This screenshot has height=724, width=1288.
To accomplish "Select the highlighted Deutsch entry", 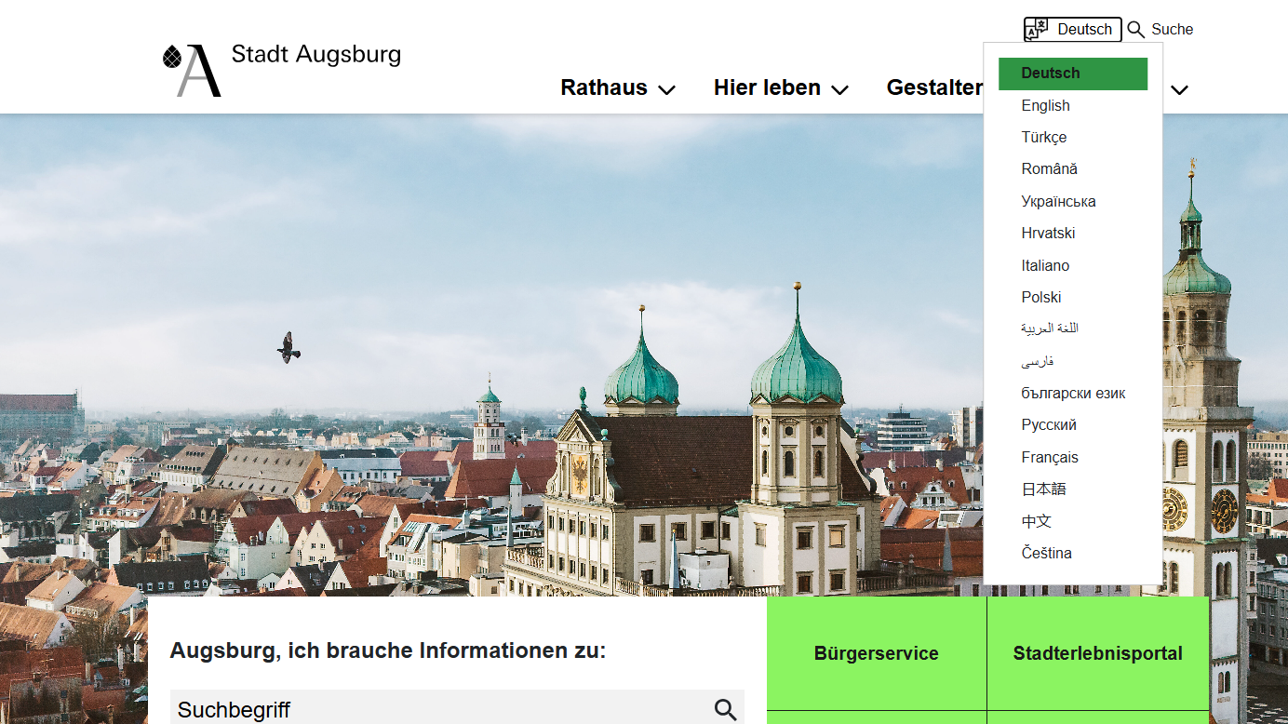I will coord(1051,73).
